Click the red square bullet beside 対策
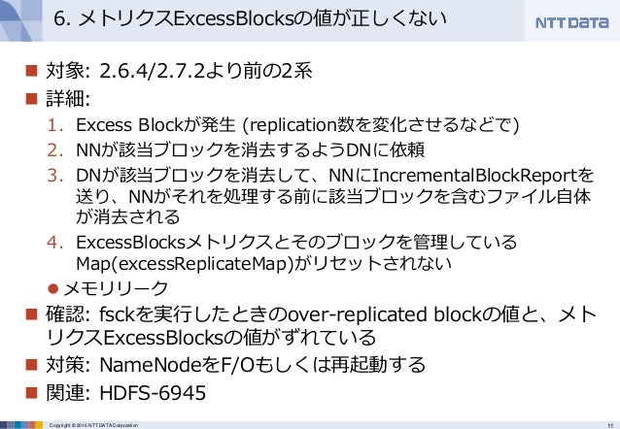620x429 pixels. 31,364
